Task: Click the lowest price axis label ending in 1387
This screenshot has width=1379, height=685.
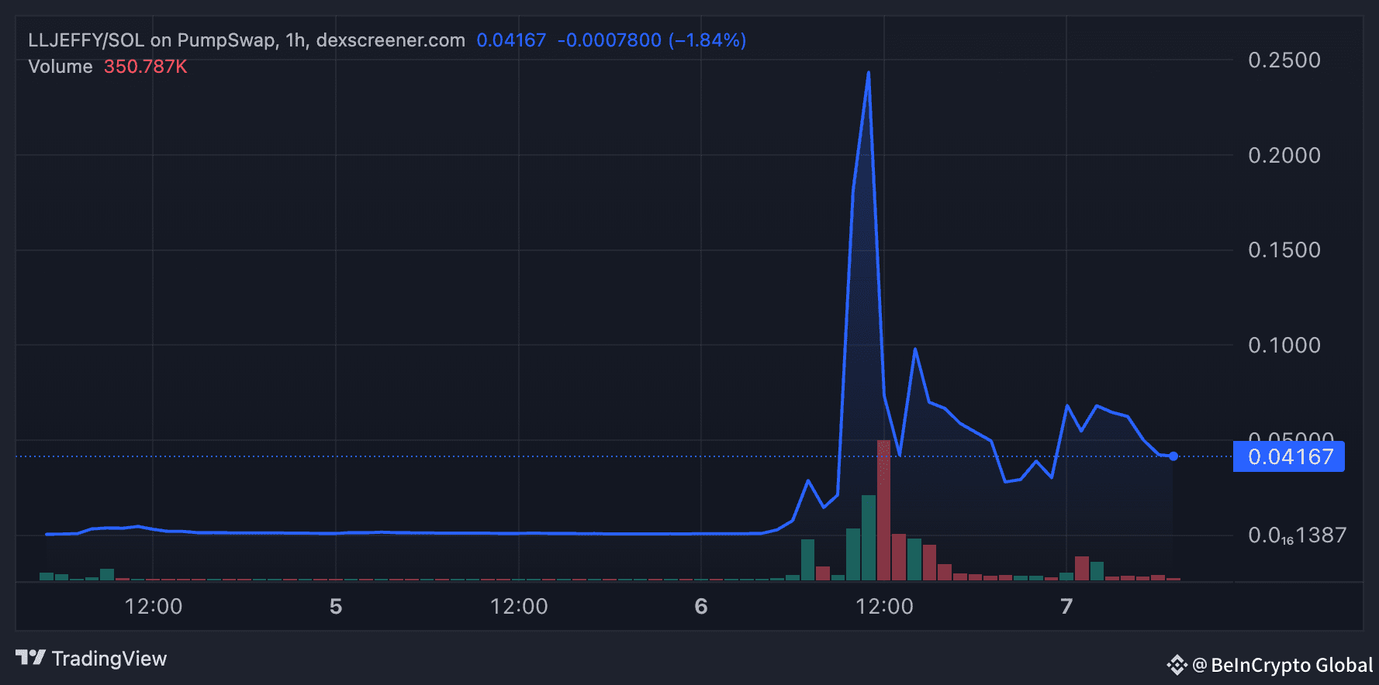Action: click(1297, 535)
